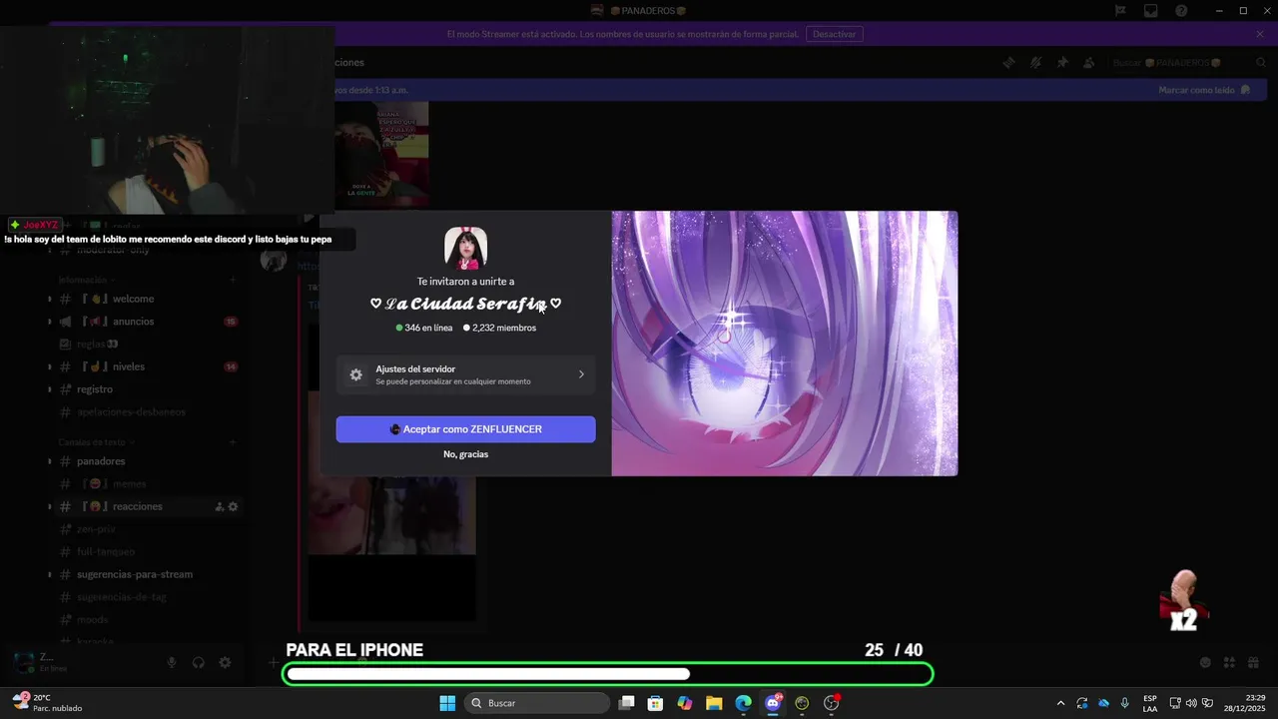Open volume control in system tray
This screenshot has height=719, width=1278.
coord(1191,703)
